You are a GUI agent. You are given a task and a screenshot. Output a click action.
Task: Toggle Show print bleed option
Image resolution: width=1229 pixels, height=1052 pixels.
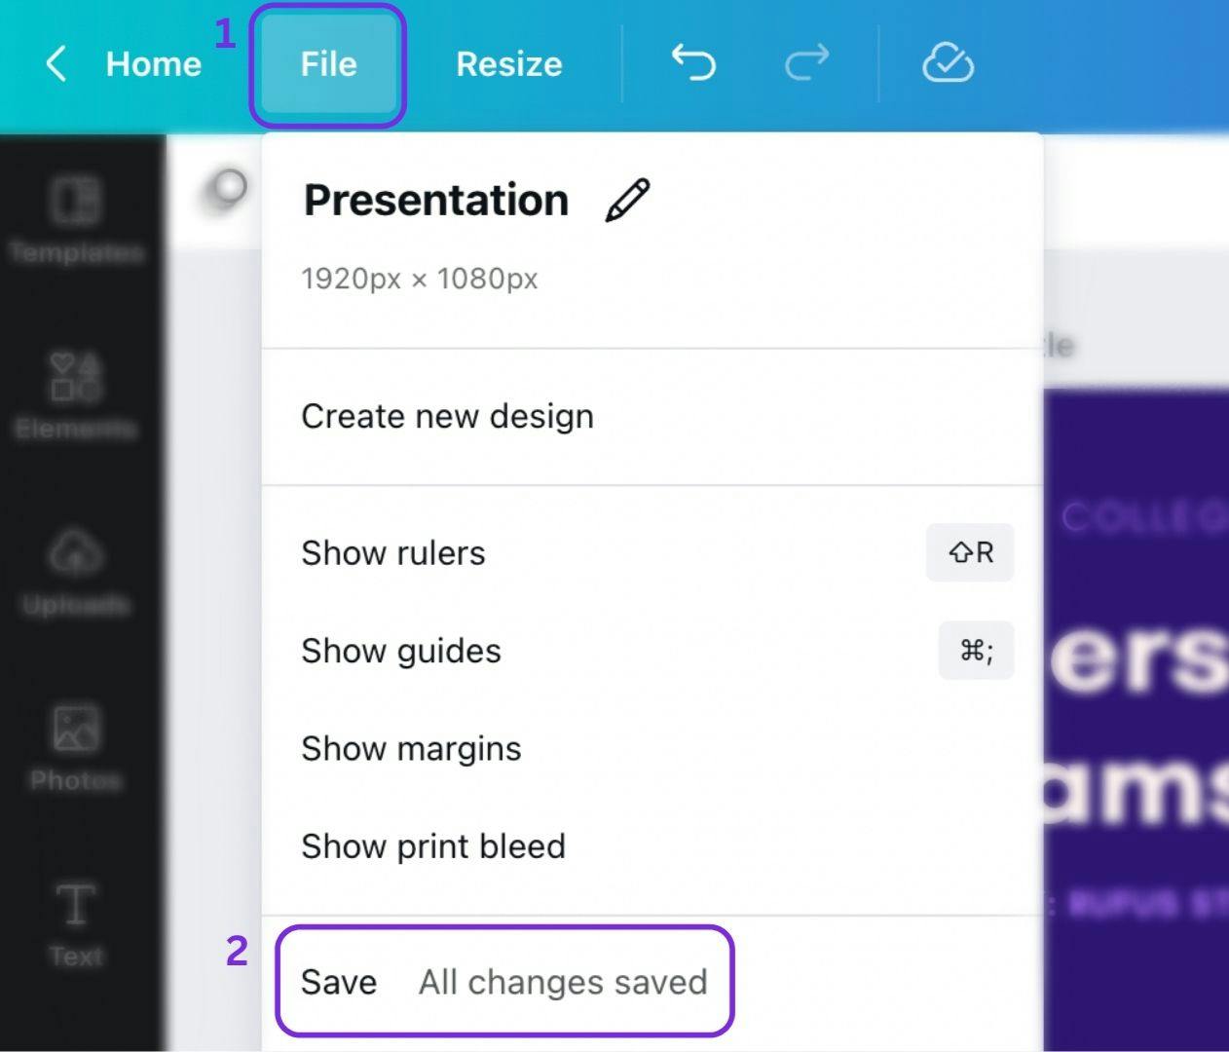coord(433,846)
